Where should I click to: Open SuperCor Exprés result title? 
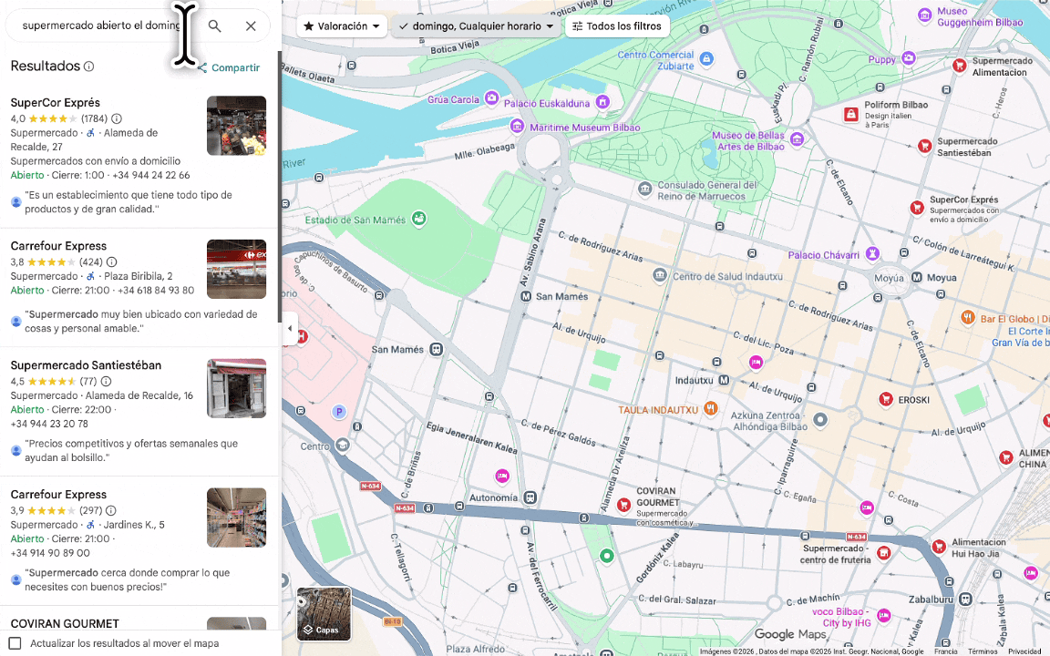click(55, 102)
